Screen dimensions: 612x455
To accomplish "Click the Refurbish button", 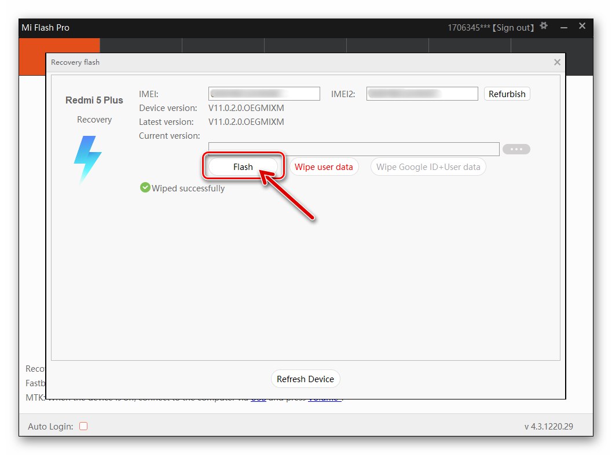I will point(507,94).
